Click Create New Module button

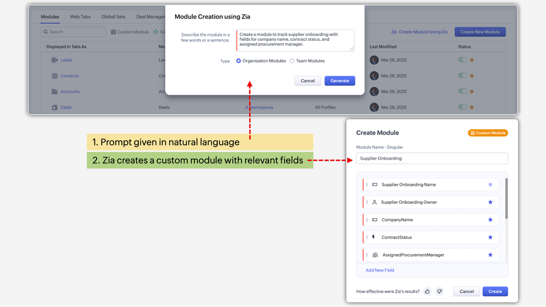tap(480, 32)
